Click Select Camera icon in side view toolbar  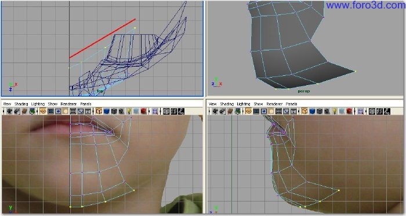click(215, 111)
